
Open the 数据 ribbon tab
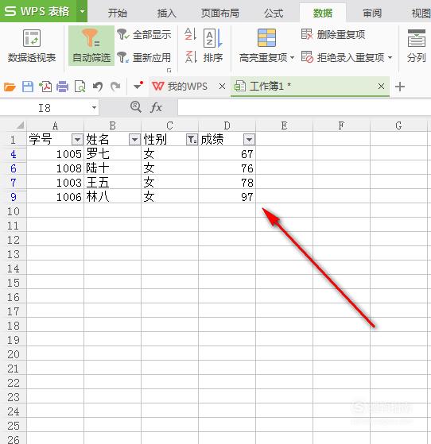pyautogui.click(x=322, y=13)
